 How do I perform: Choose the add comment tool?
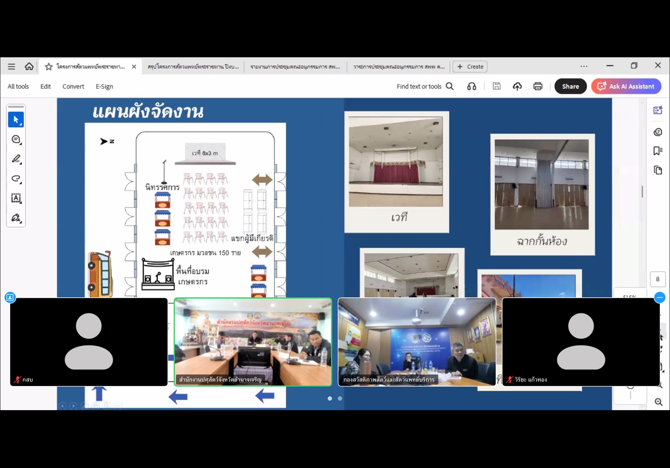pos(16,139)
